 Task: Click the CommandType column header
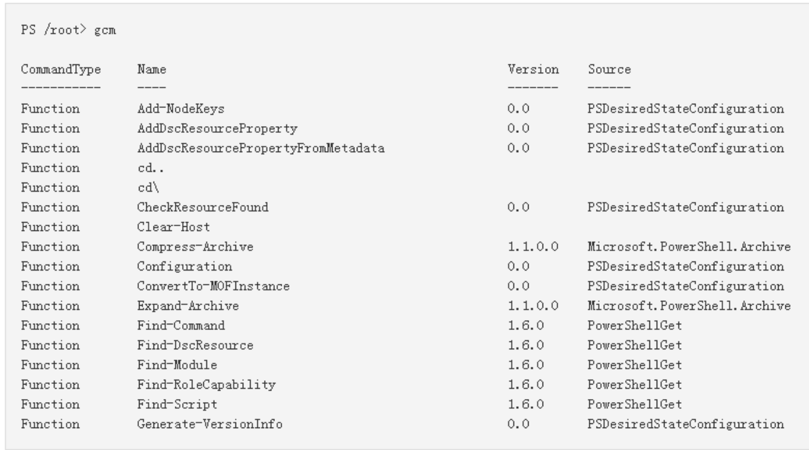pos(61,70)
